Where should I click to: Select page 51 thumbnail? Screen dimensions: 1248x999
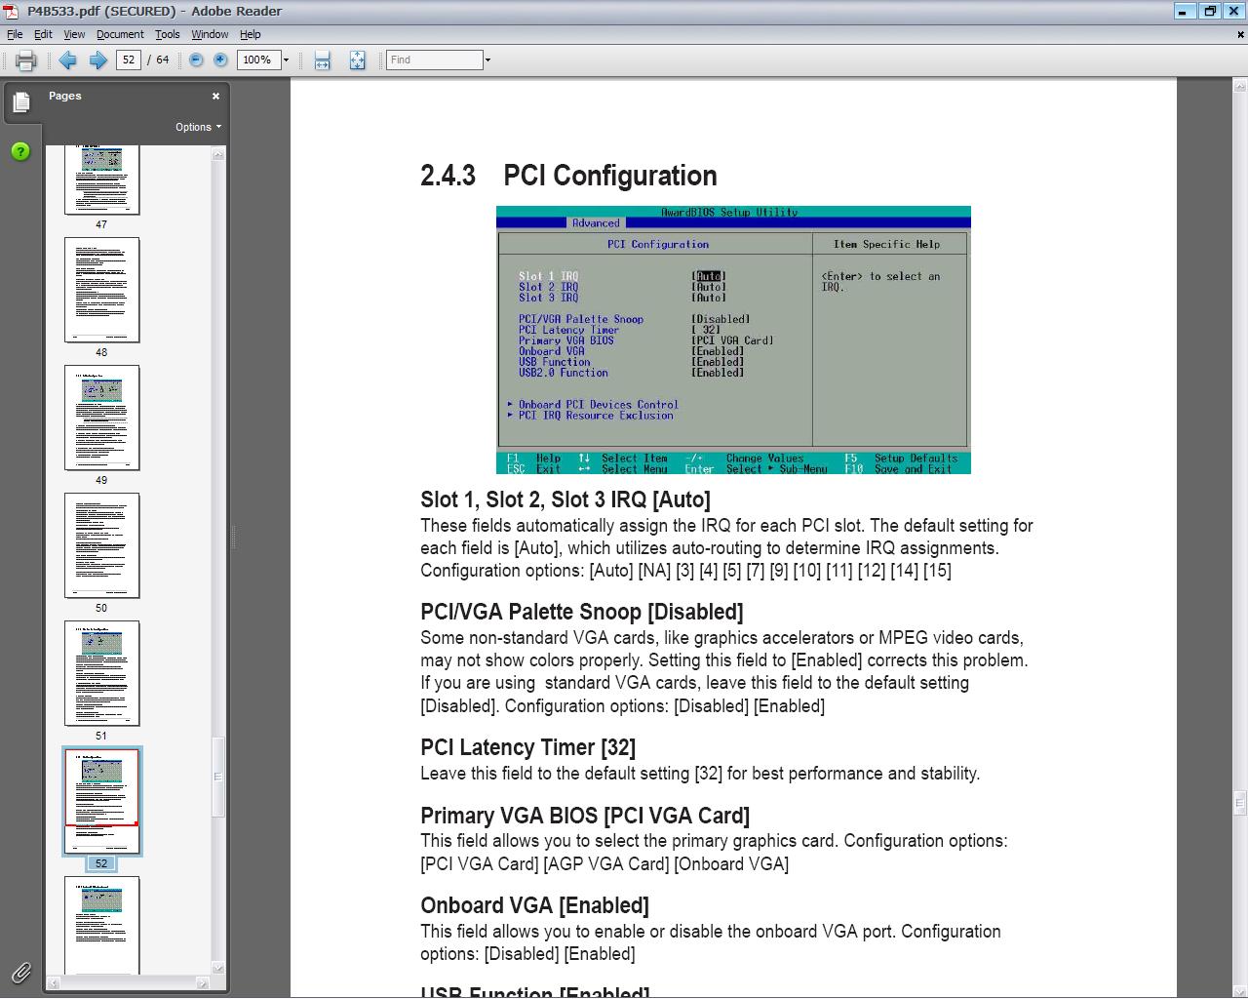pyautogui.click(x=101, y=673)
